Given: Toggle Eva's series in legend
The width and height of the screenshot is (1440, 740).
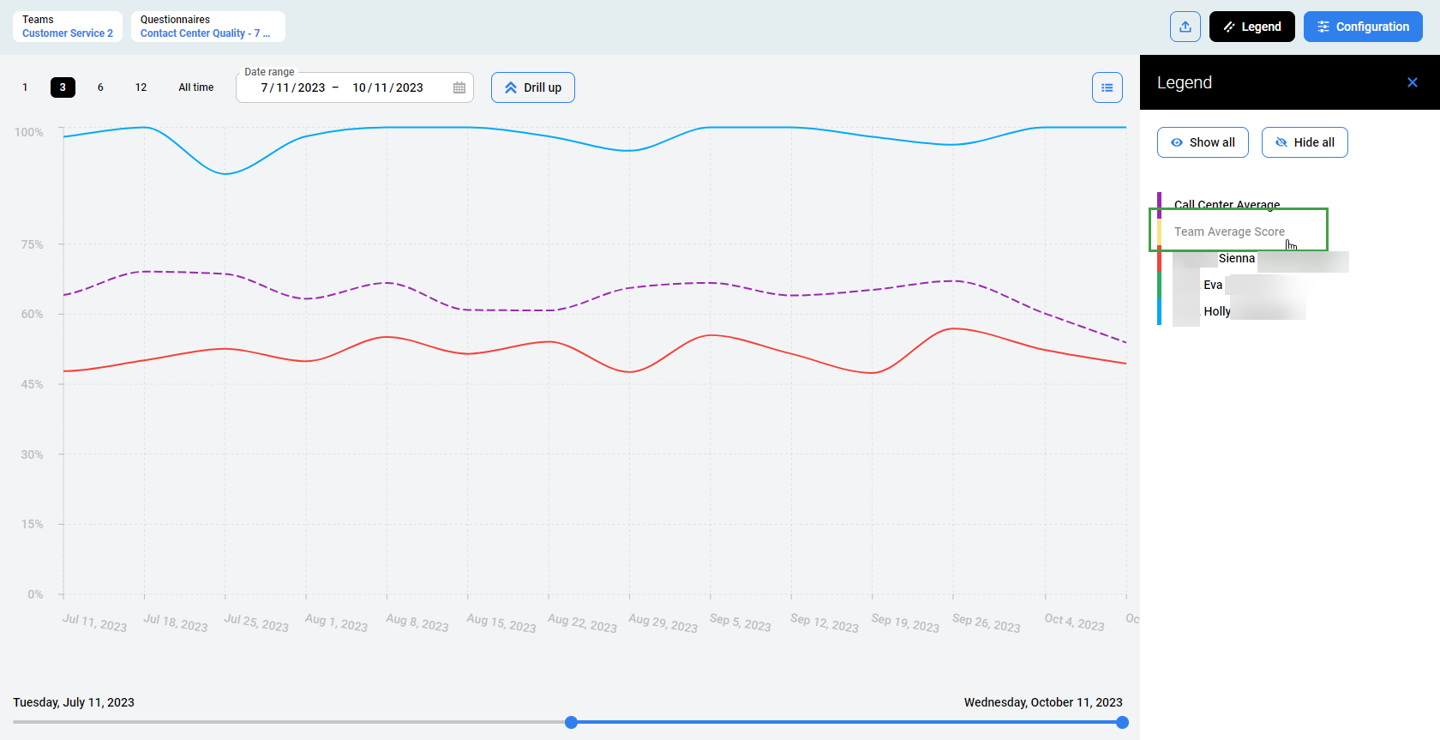Looking at the screenshot, I should (1212, 285).
